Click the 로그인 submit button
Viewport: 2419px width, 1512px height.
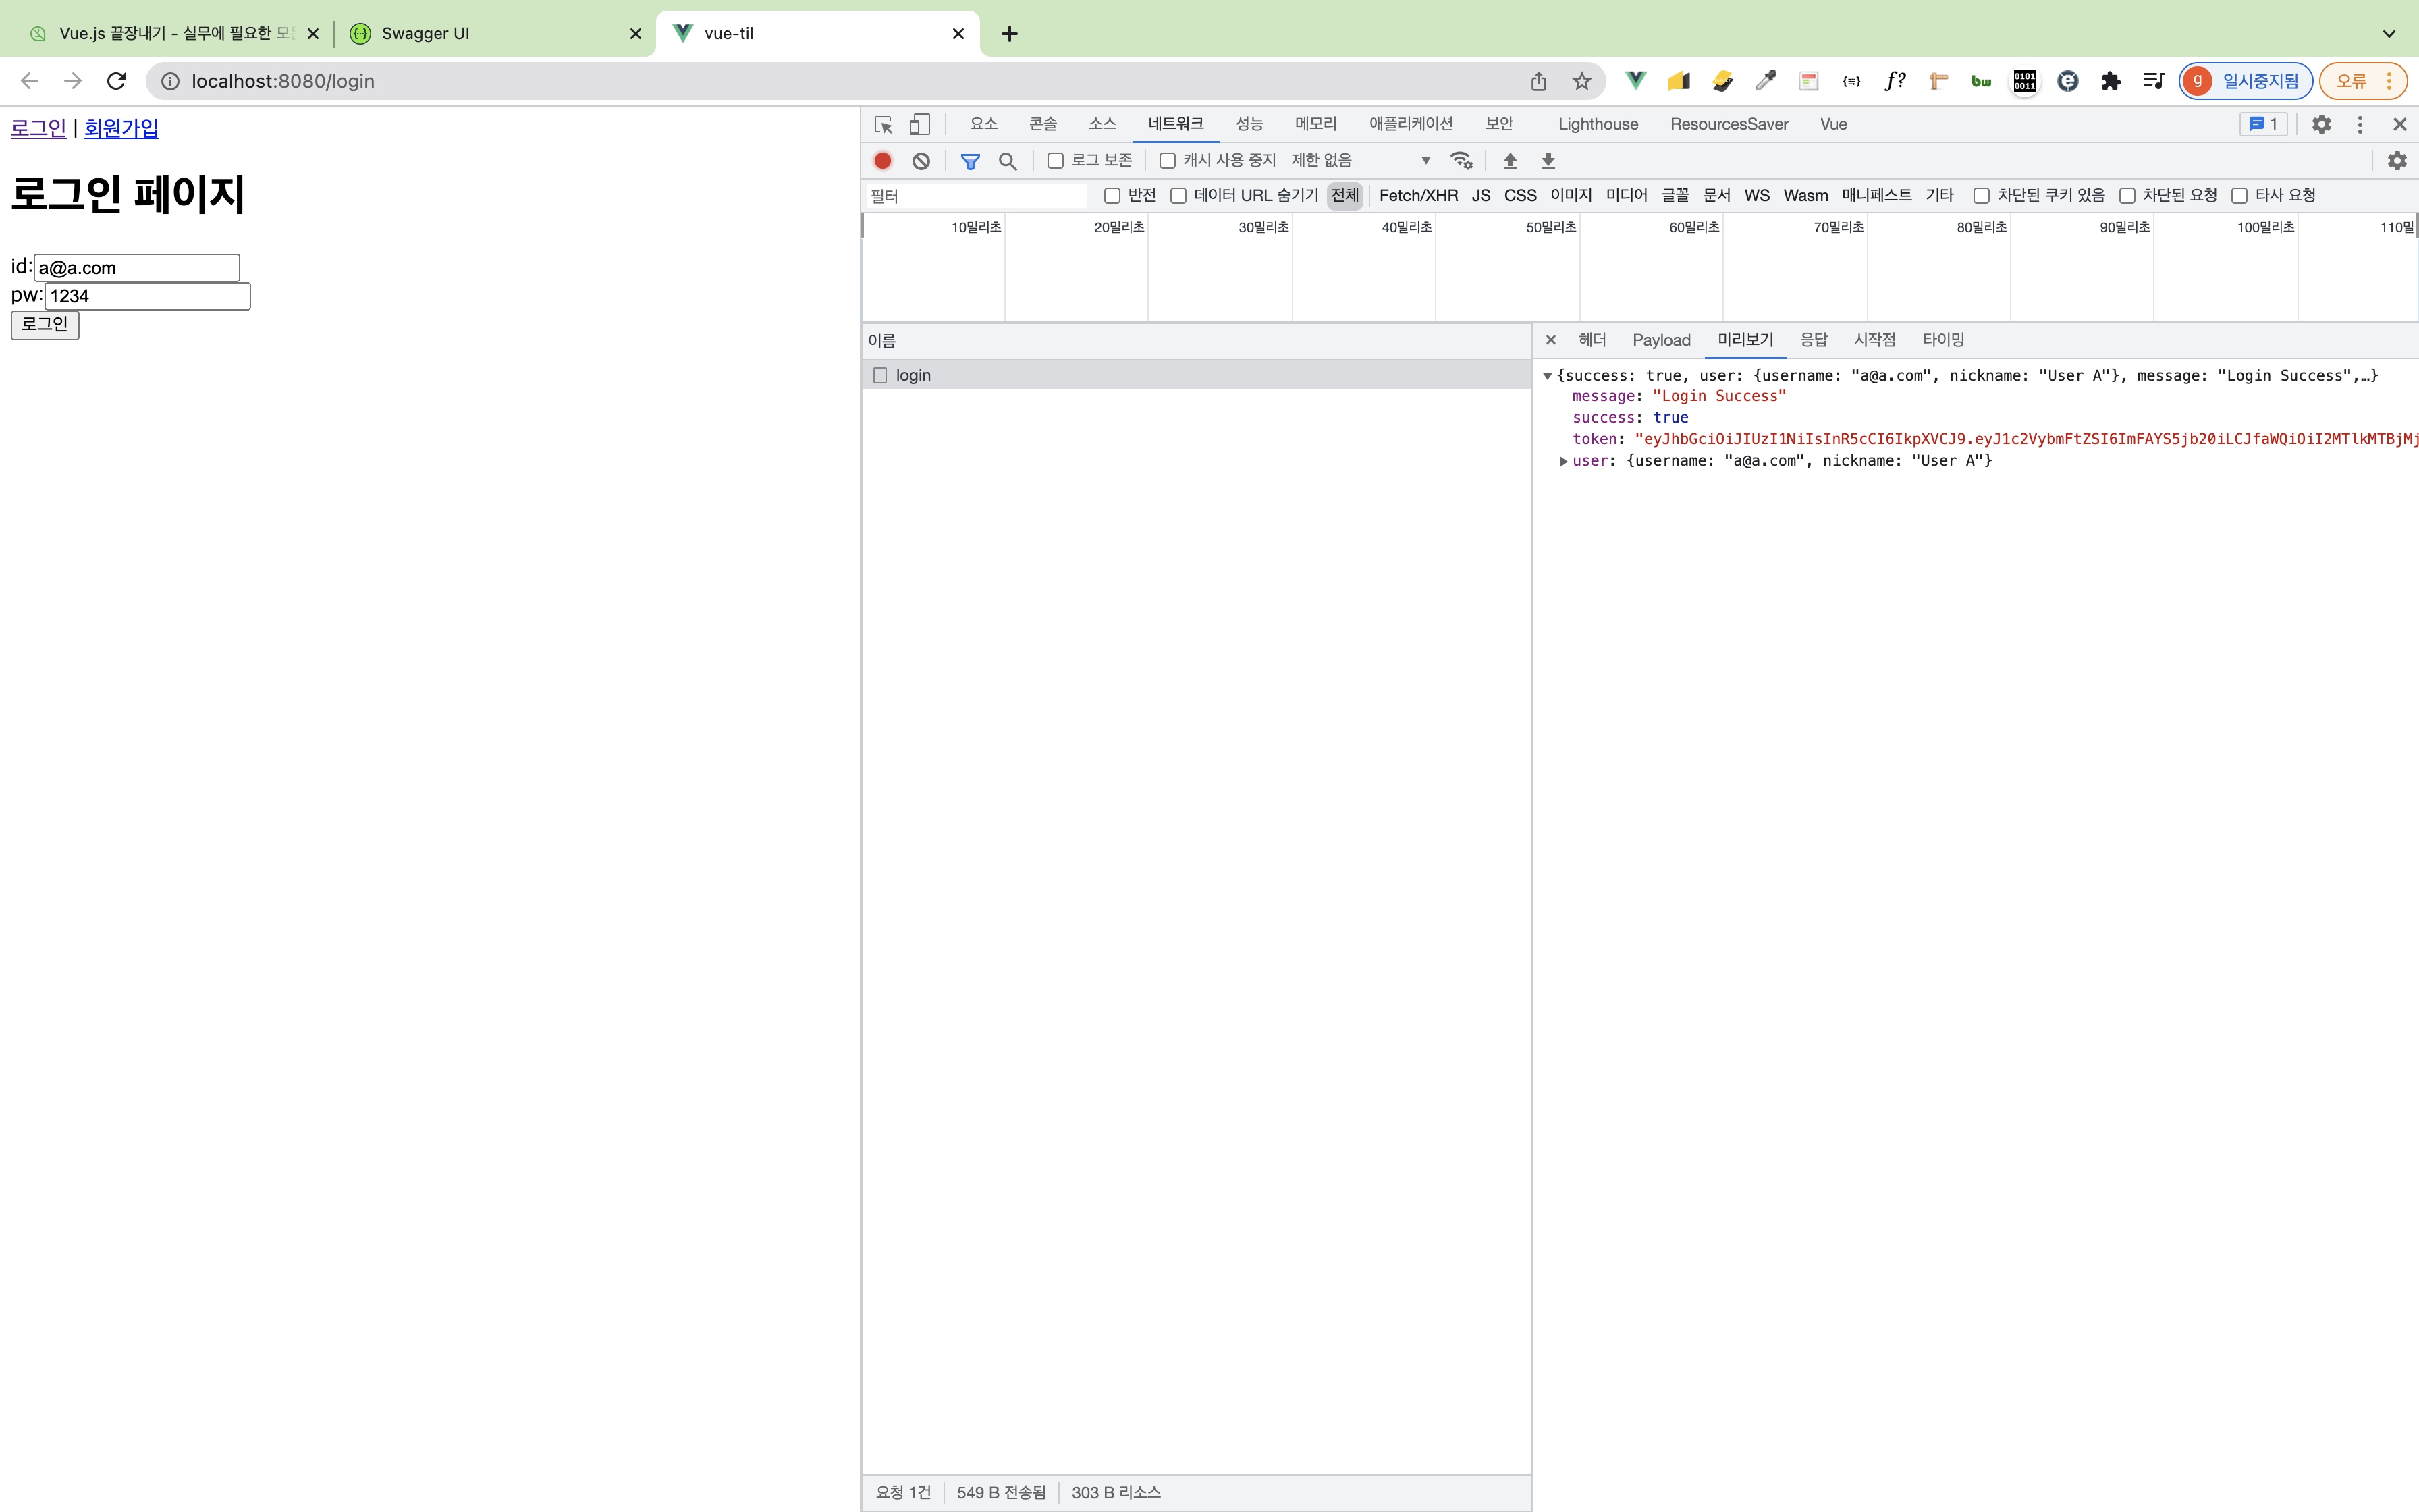(45, 324)
